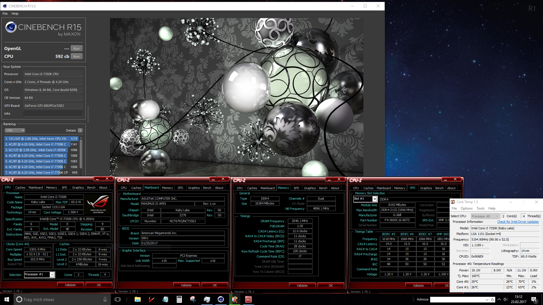This screenshot has width=543, height=305.
Task: Click OK in the Memory CPU-Z window
Action: (x=331, y=286)
